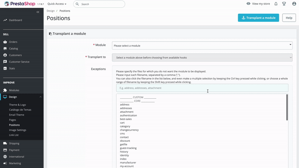Click the Dashboard trend icon
The width and height of the screenshot is (299, 168).
[x=5, y=20]
